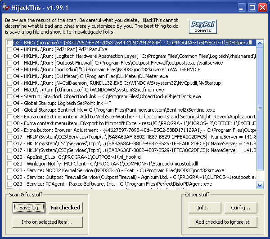Check the Stardock ObjectDock.lnk startup checkbox

(x=9, y=96)
